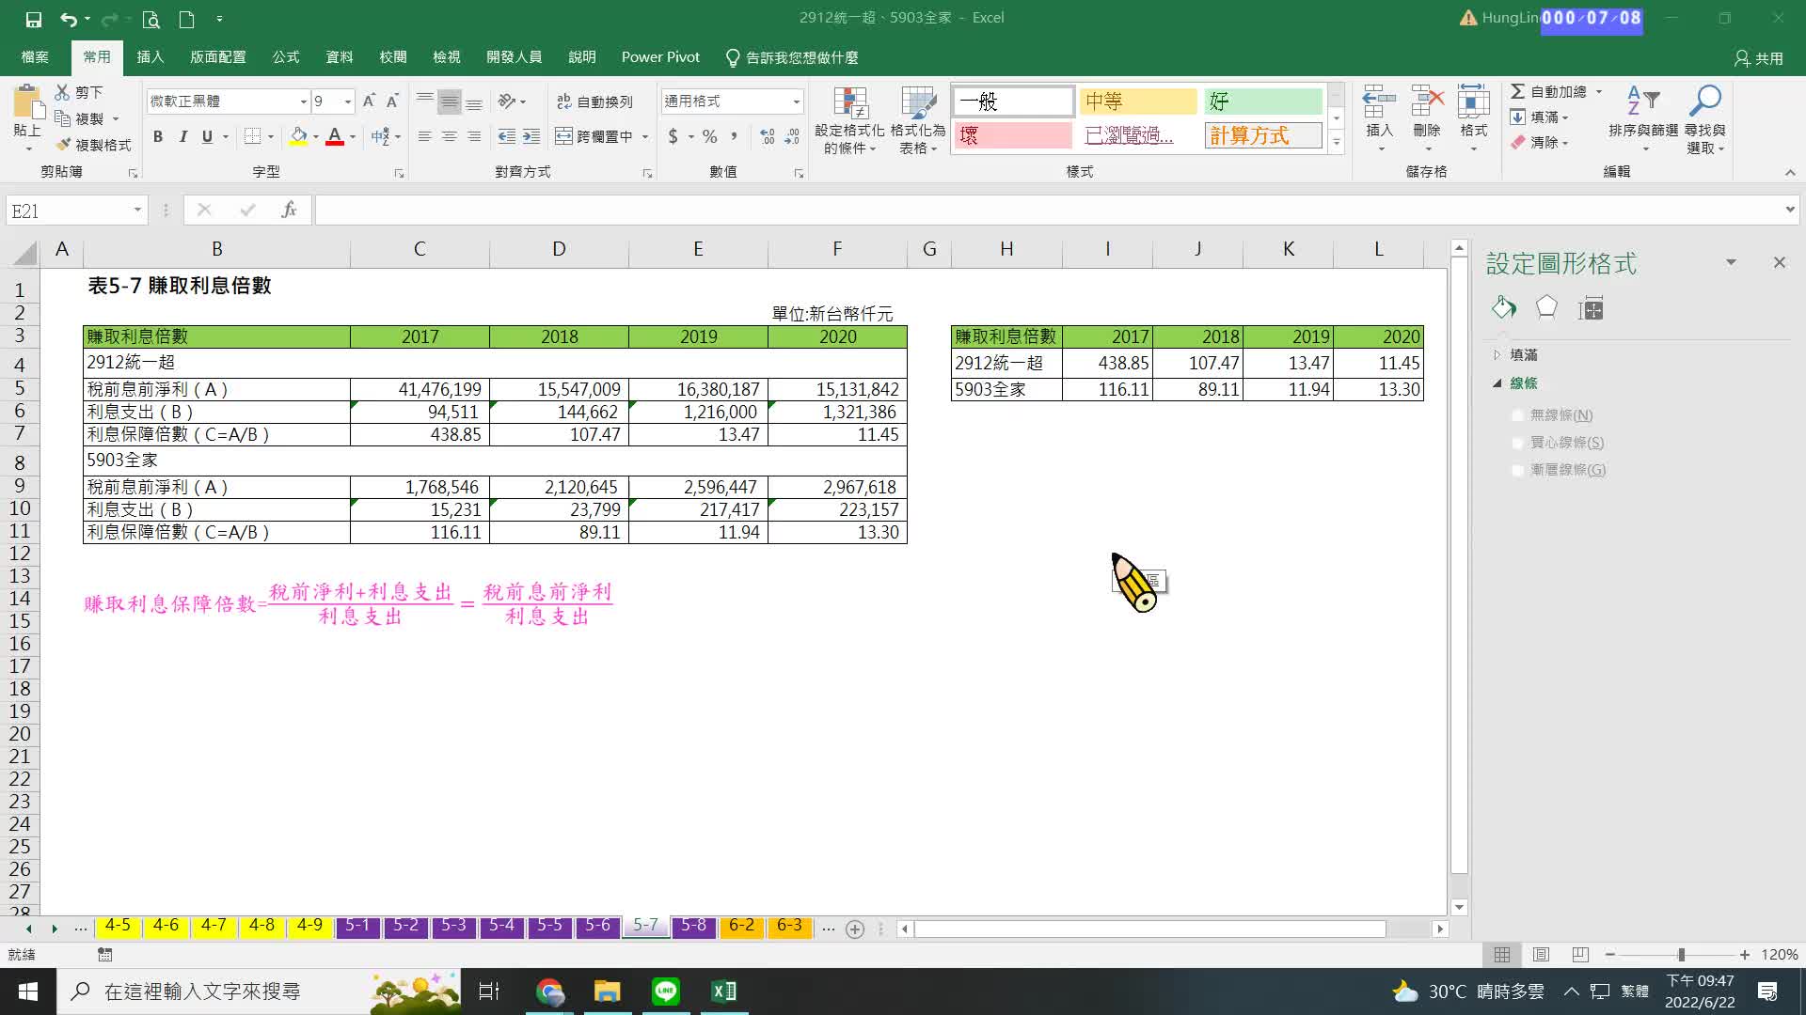Click the Borders icon
Image resolution: width=1806 pixels, height=1015 pixels.
(x=252, y=137)
